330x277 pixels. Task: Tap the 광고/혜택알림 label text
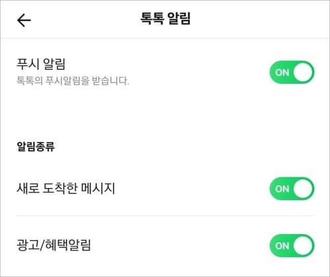53,245
